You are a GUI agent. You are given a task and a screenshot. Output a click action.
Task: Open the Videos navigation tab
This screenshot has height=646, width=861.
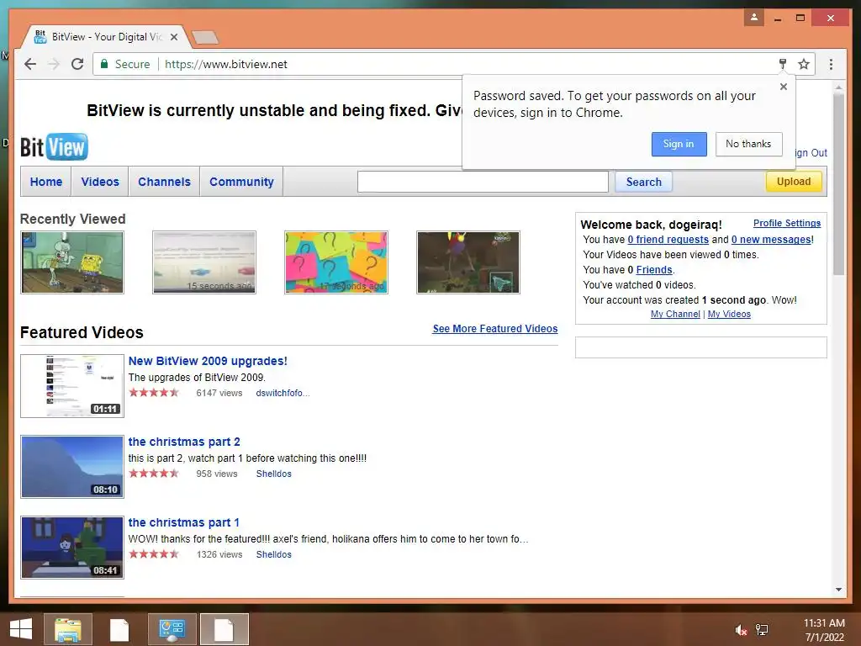click(x=100, y=182)
